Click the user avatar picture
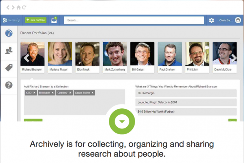 [238, 20]
